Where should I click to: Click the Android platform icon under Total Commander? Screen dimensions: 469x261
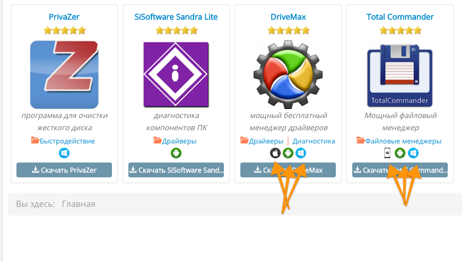coord(400,153)
